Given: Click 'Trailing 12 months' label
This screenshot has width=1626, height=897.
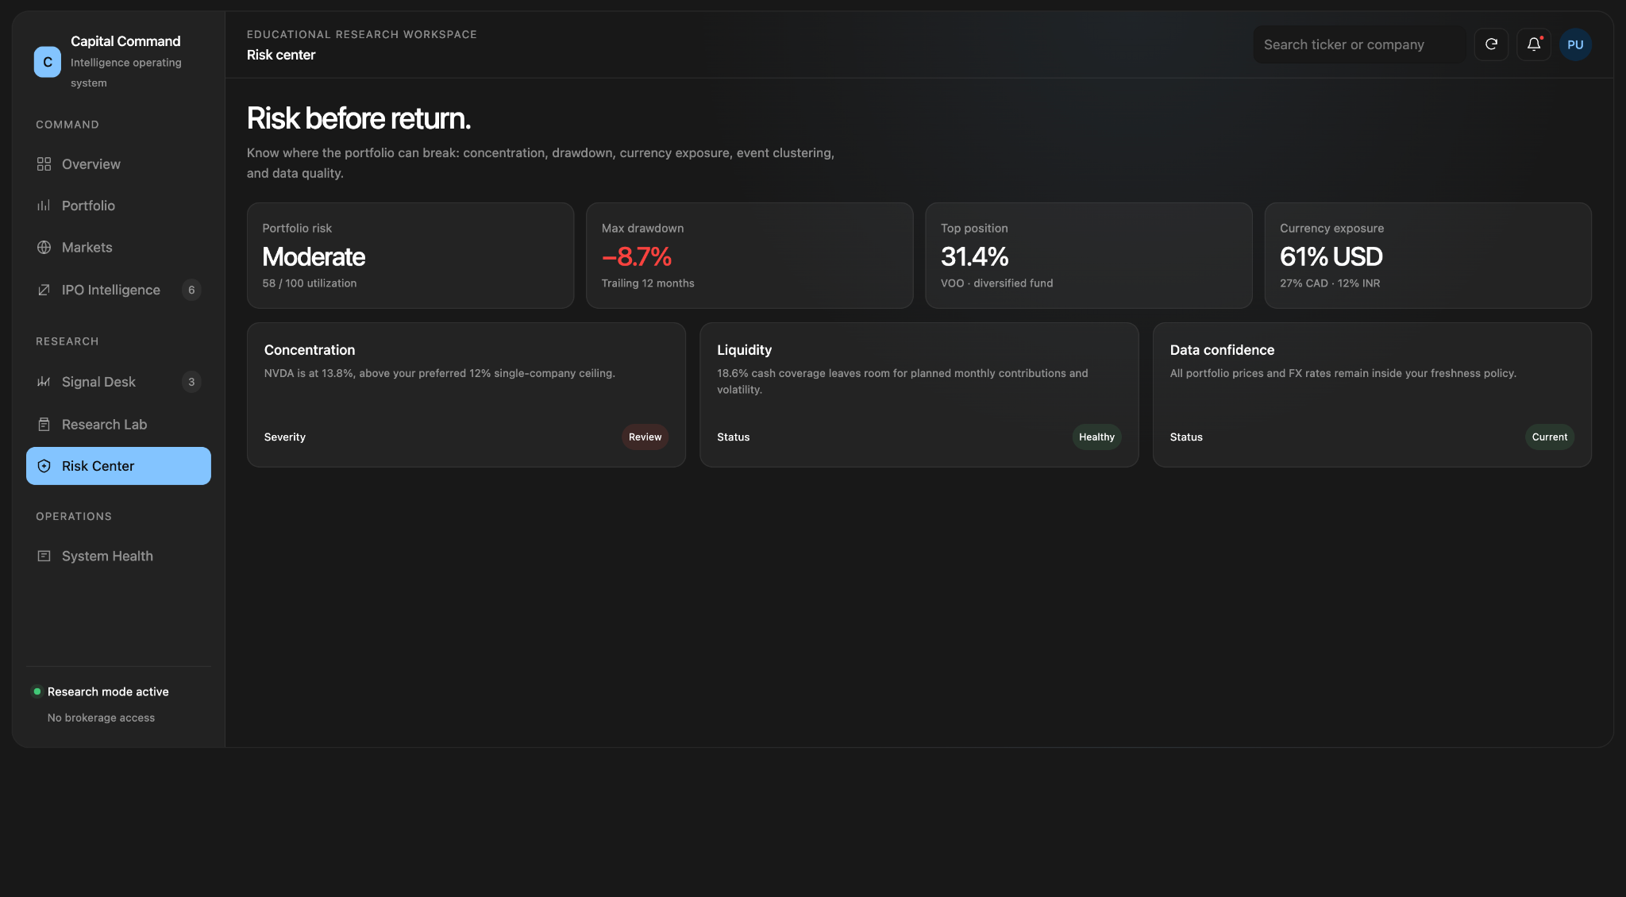Looking at the screenshot, I should [648, 283].
